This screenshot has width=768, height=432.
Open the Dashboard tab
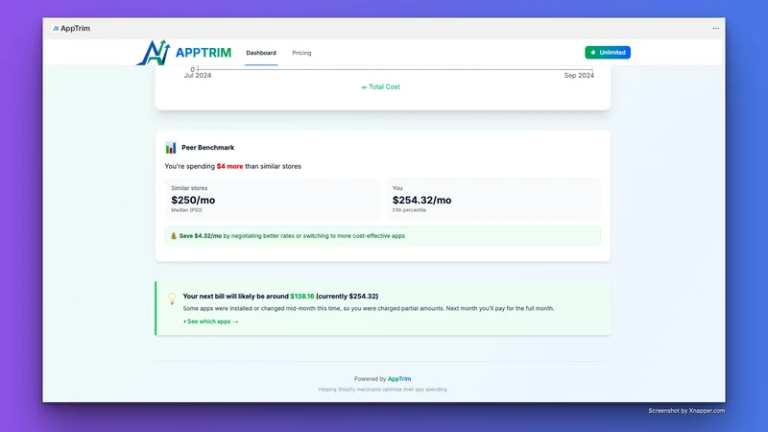tap(261, 53)
